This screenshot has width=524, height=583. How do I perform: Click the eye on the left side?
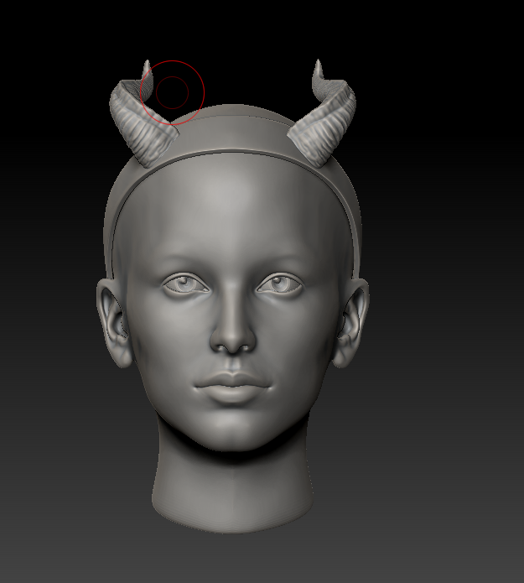coord(186,284)
